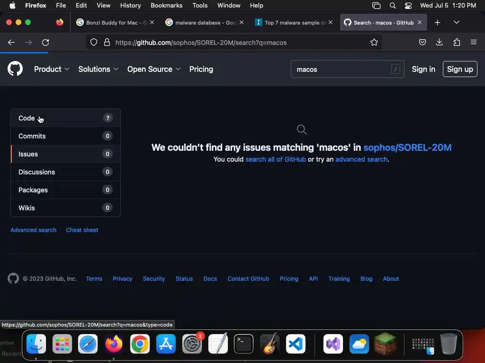The width and height of the screenshot is (485, 363).
Task: Click the inline advanced search link
Action: (361, 159)
